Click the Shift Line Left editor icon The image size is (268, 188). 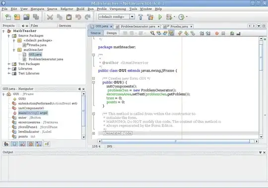[202, 33]
